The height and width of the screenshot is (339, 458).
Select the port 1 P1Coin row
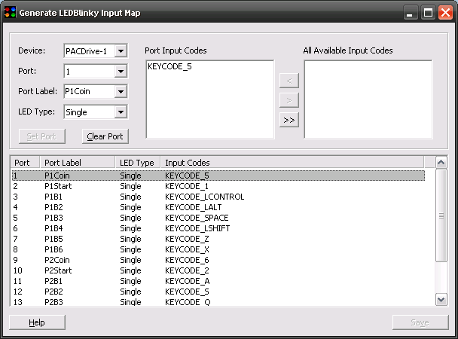pyautogui.click(x=218, y=176)
